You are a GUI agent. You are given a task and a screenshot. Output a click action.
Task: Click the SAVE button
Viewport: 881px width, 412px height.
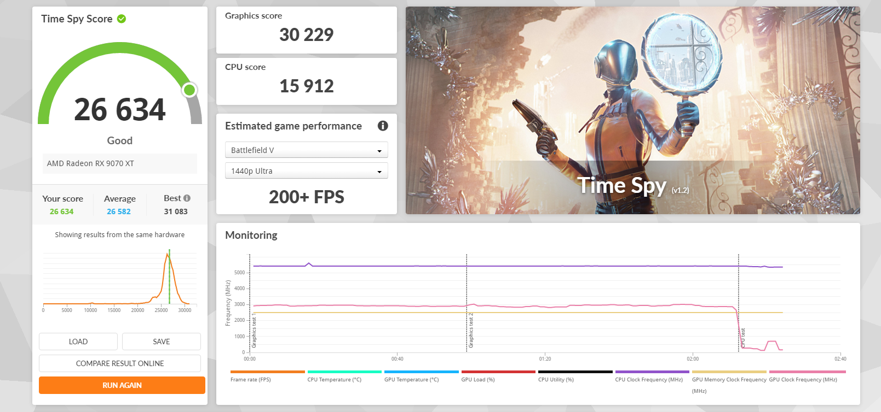point(162,342)
